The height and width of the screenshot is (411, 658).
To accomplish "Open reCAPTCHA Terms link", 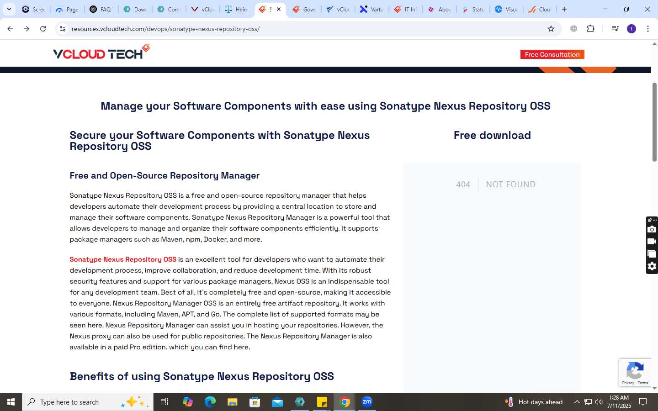I will coord(643,383).
